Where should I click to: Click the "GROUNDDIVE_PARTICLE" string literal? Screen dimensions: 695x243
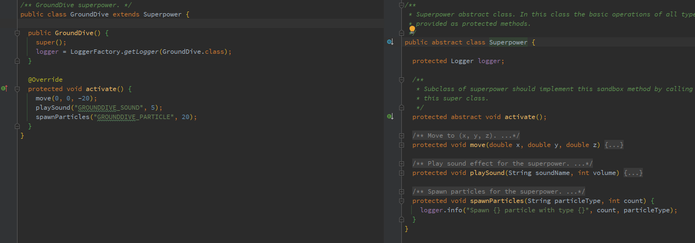[x=133, y=117]
